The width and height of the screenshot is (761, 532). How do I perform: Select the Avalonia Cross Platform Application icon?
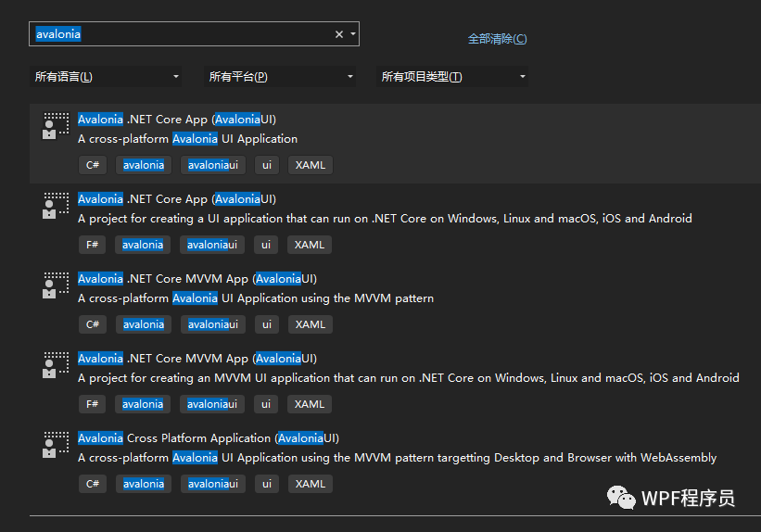coord(56,445)
